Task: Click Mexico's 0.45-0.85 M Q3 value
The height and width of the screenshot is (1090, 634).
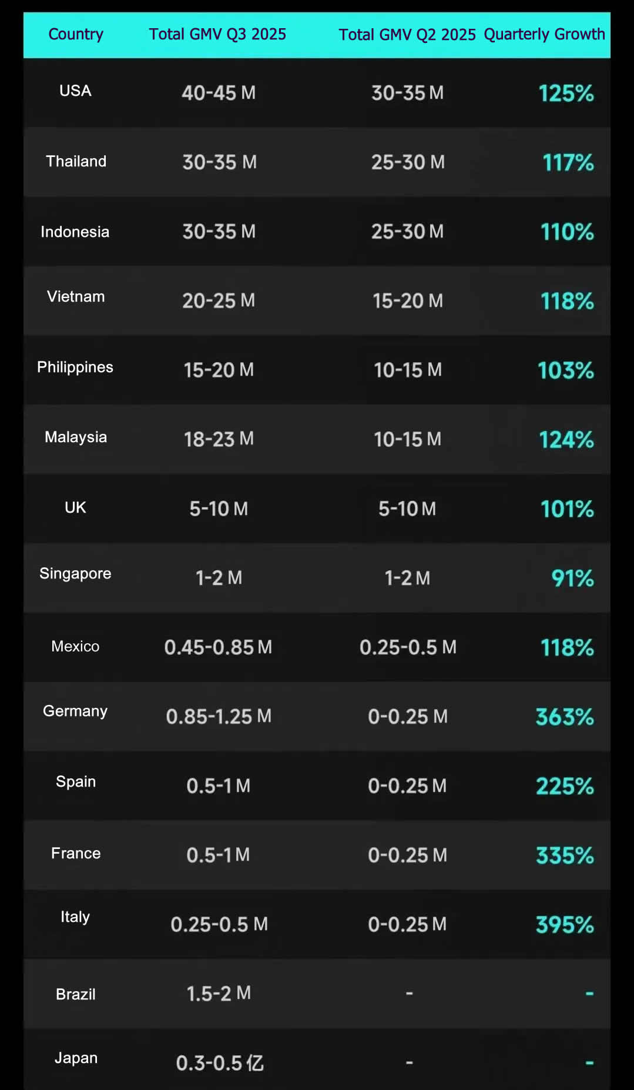Action: 218,647
